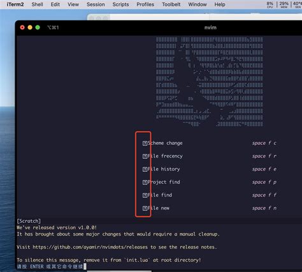Click the missing-glyph icon beside File new
This screenshot has width=302, height=272.
pyautogui.click(x=145, y=208)
